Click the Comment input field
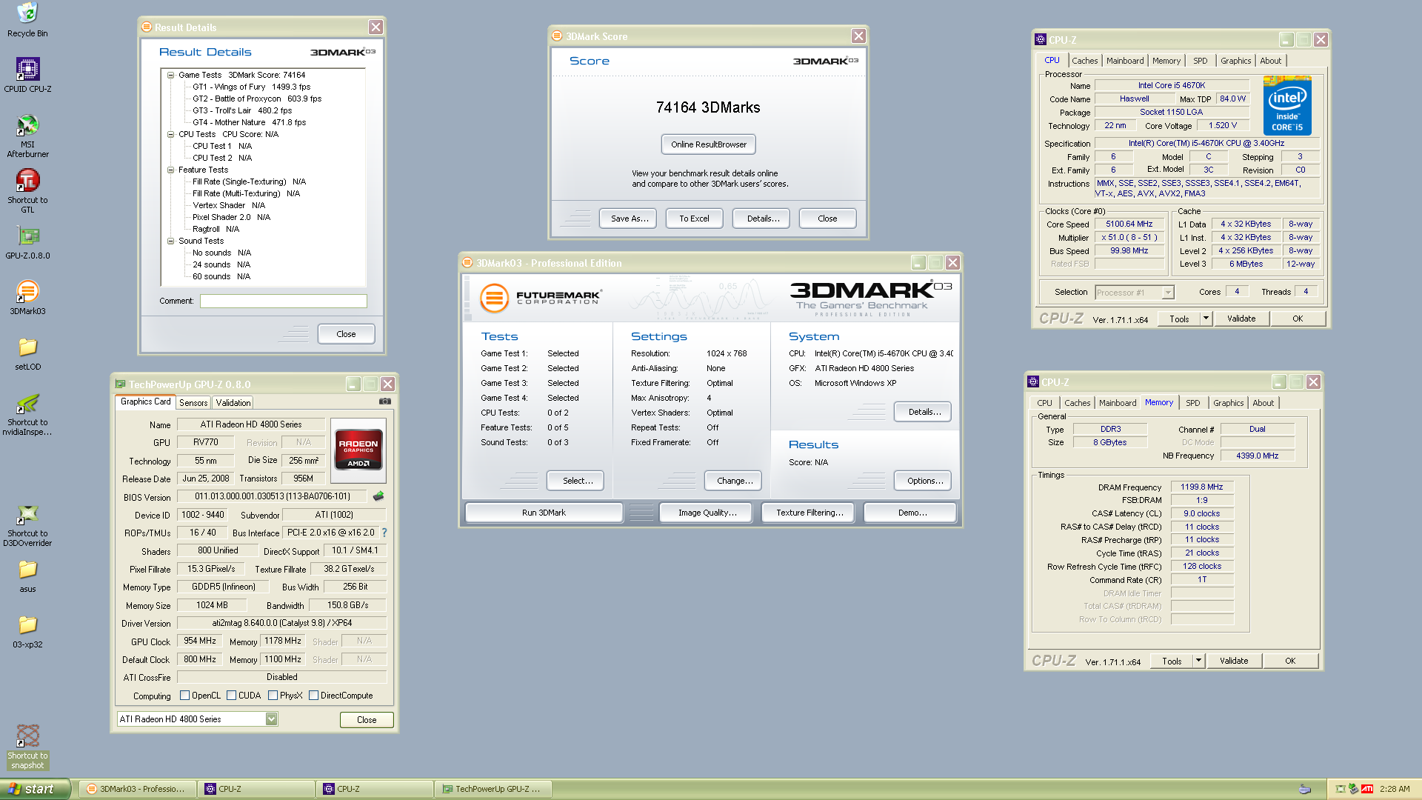This screenshot has width=1422, height=800. pyautogui.click(x=283, y=301)
